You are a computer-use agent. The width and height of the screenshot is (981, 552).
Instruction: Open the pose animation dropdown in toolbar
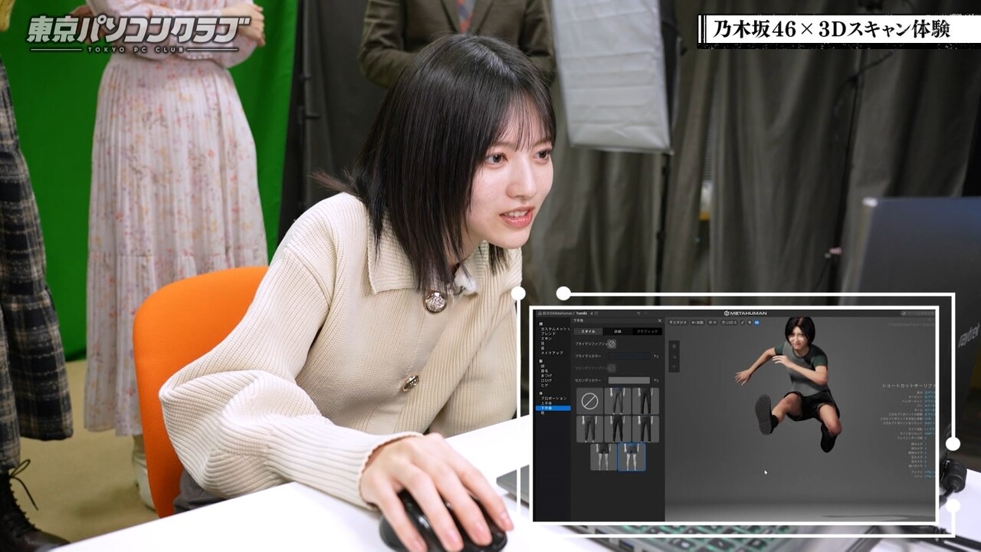[698, 323]
